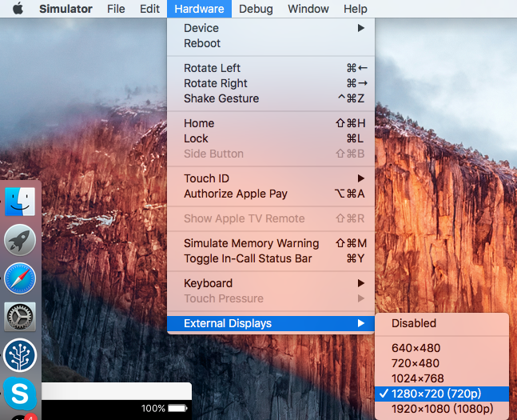This screenshot has width=517, height=420.
Task: Choose Home in Hardware menu
Action: coord(271,123)
